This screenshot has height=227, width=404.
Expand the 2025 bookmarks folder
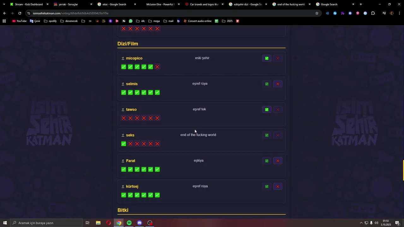(227, 21)
